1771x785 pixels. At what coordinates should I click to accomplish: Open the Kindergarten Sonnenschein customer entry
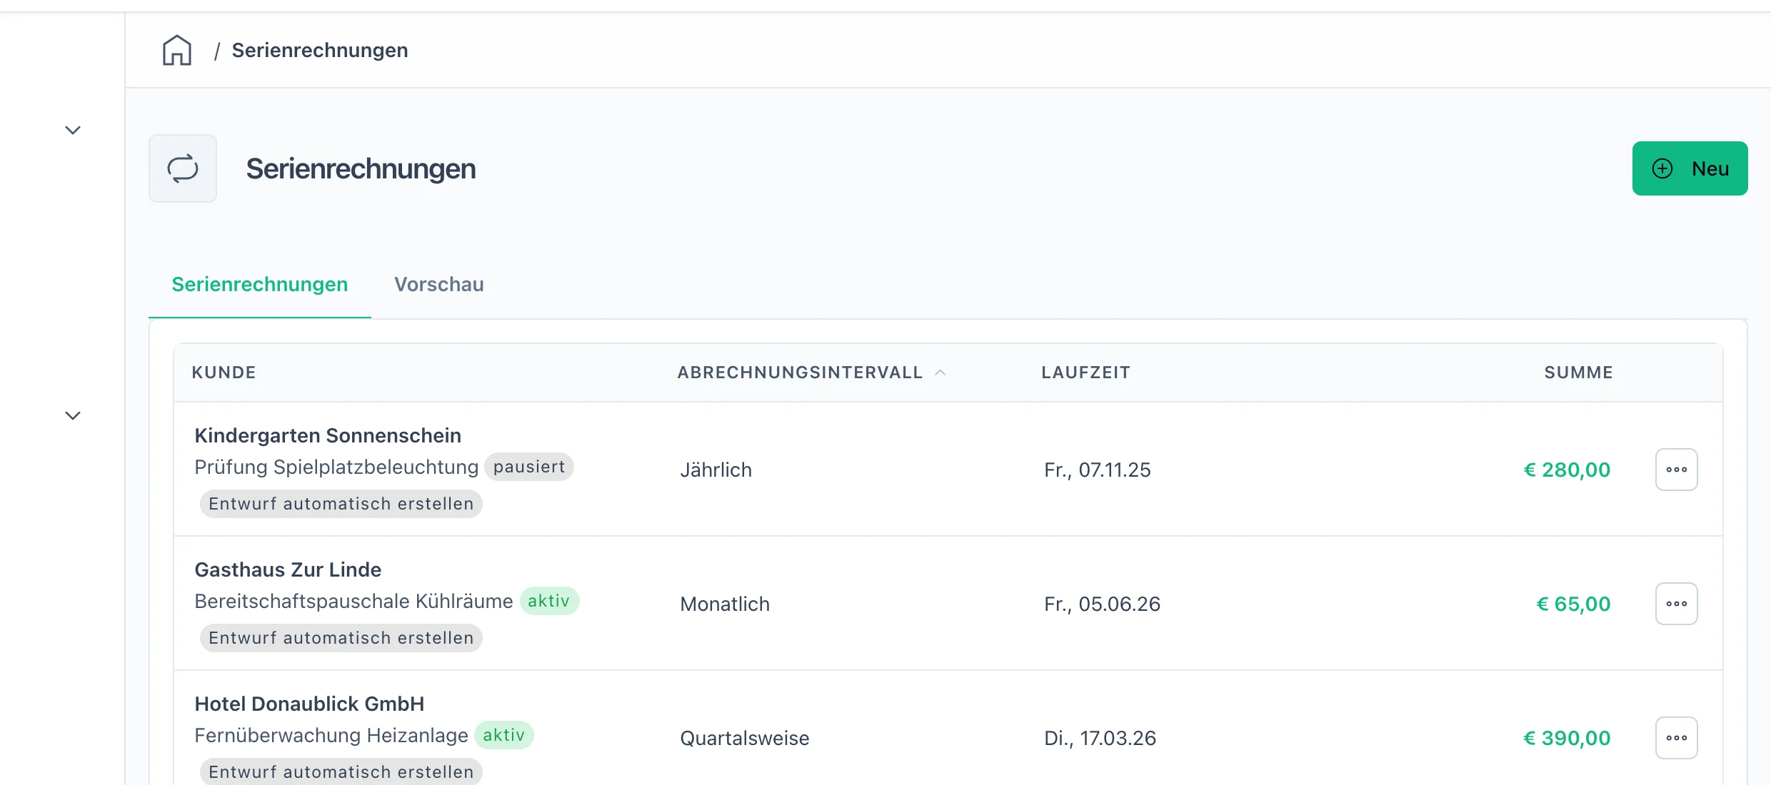(328, 435)
